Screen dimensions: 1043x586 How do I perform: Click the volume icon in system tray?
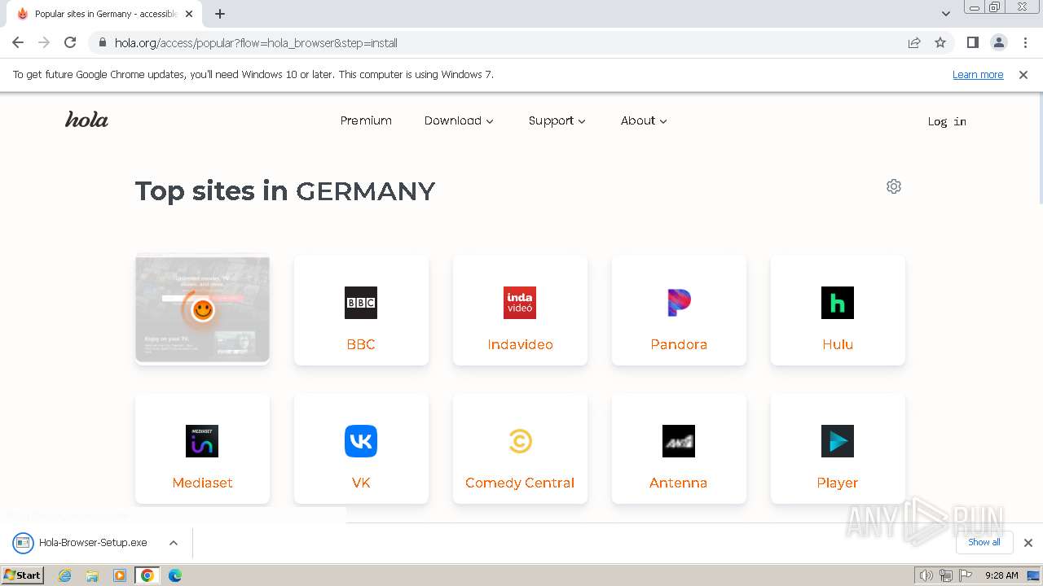point(926,575)
